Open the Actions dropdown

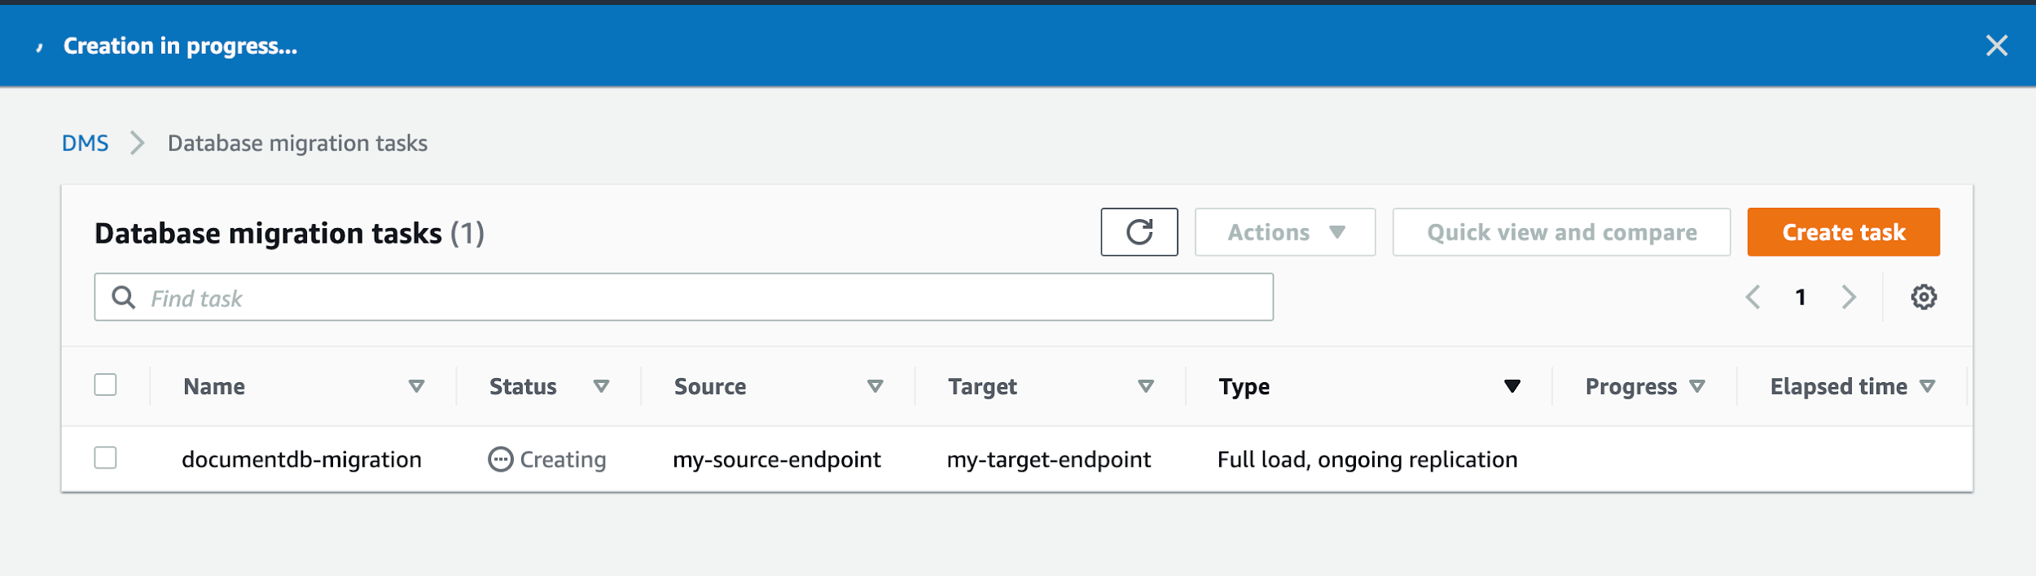click(x=1284, y=232)
